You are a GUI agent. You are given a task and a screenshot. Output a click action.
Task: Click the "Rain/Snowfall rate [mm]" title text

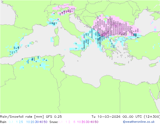pos(22,117)
